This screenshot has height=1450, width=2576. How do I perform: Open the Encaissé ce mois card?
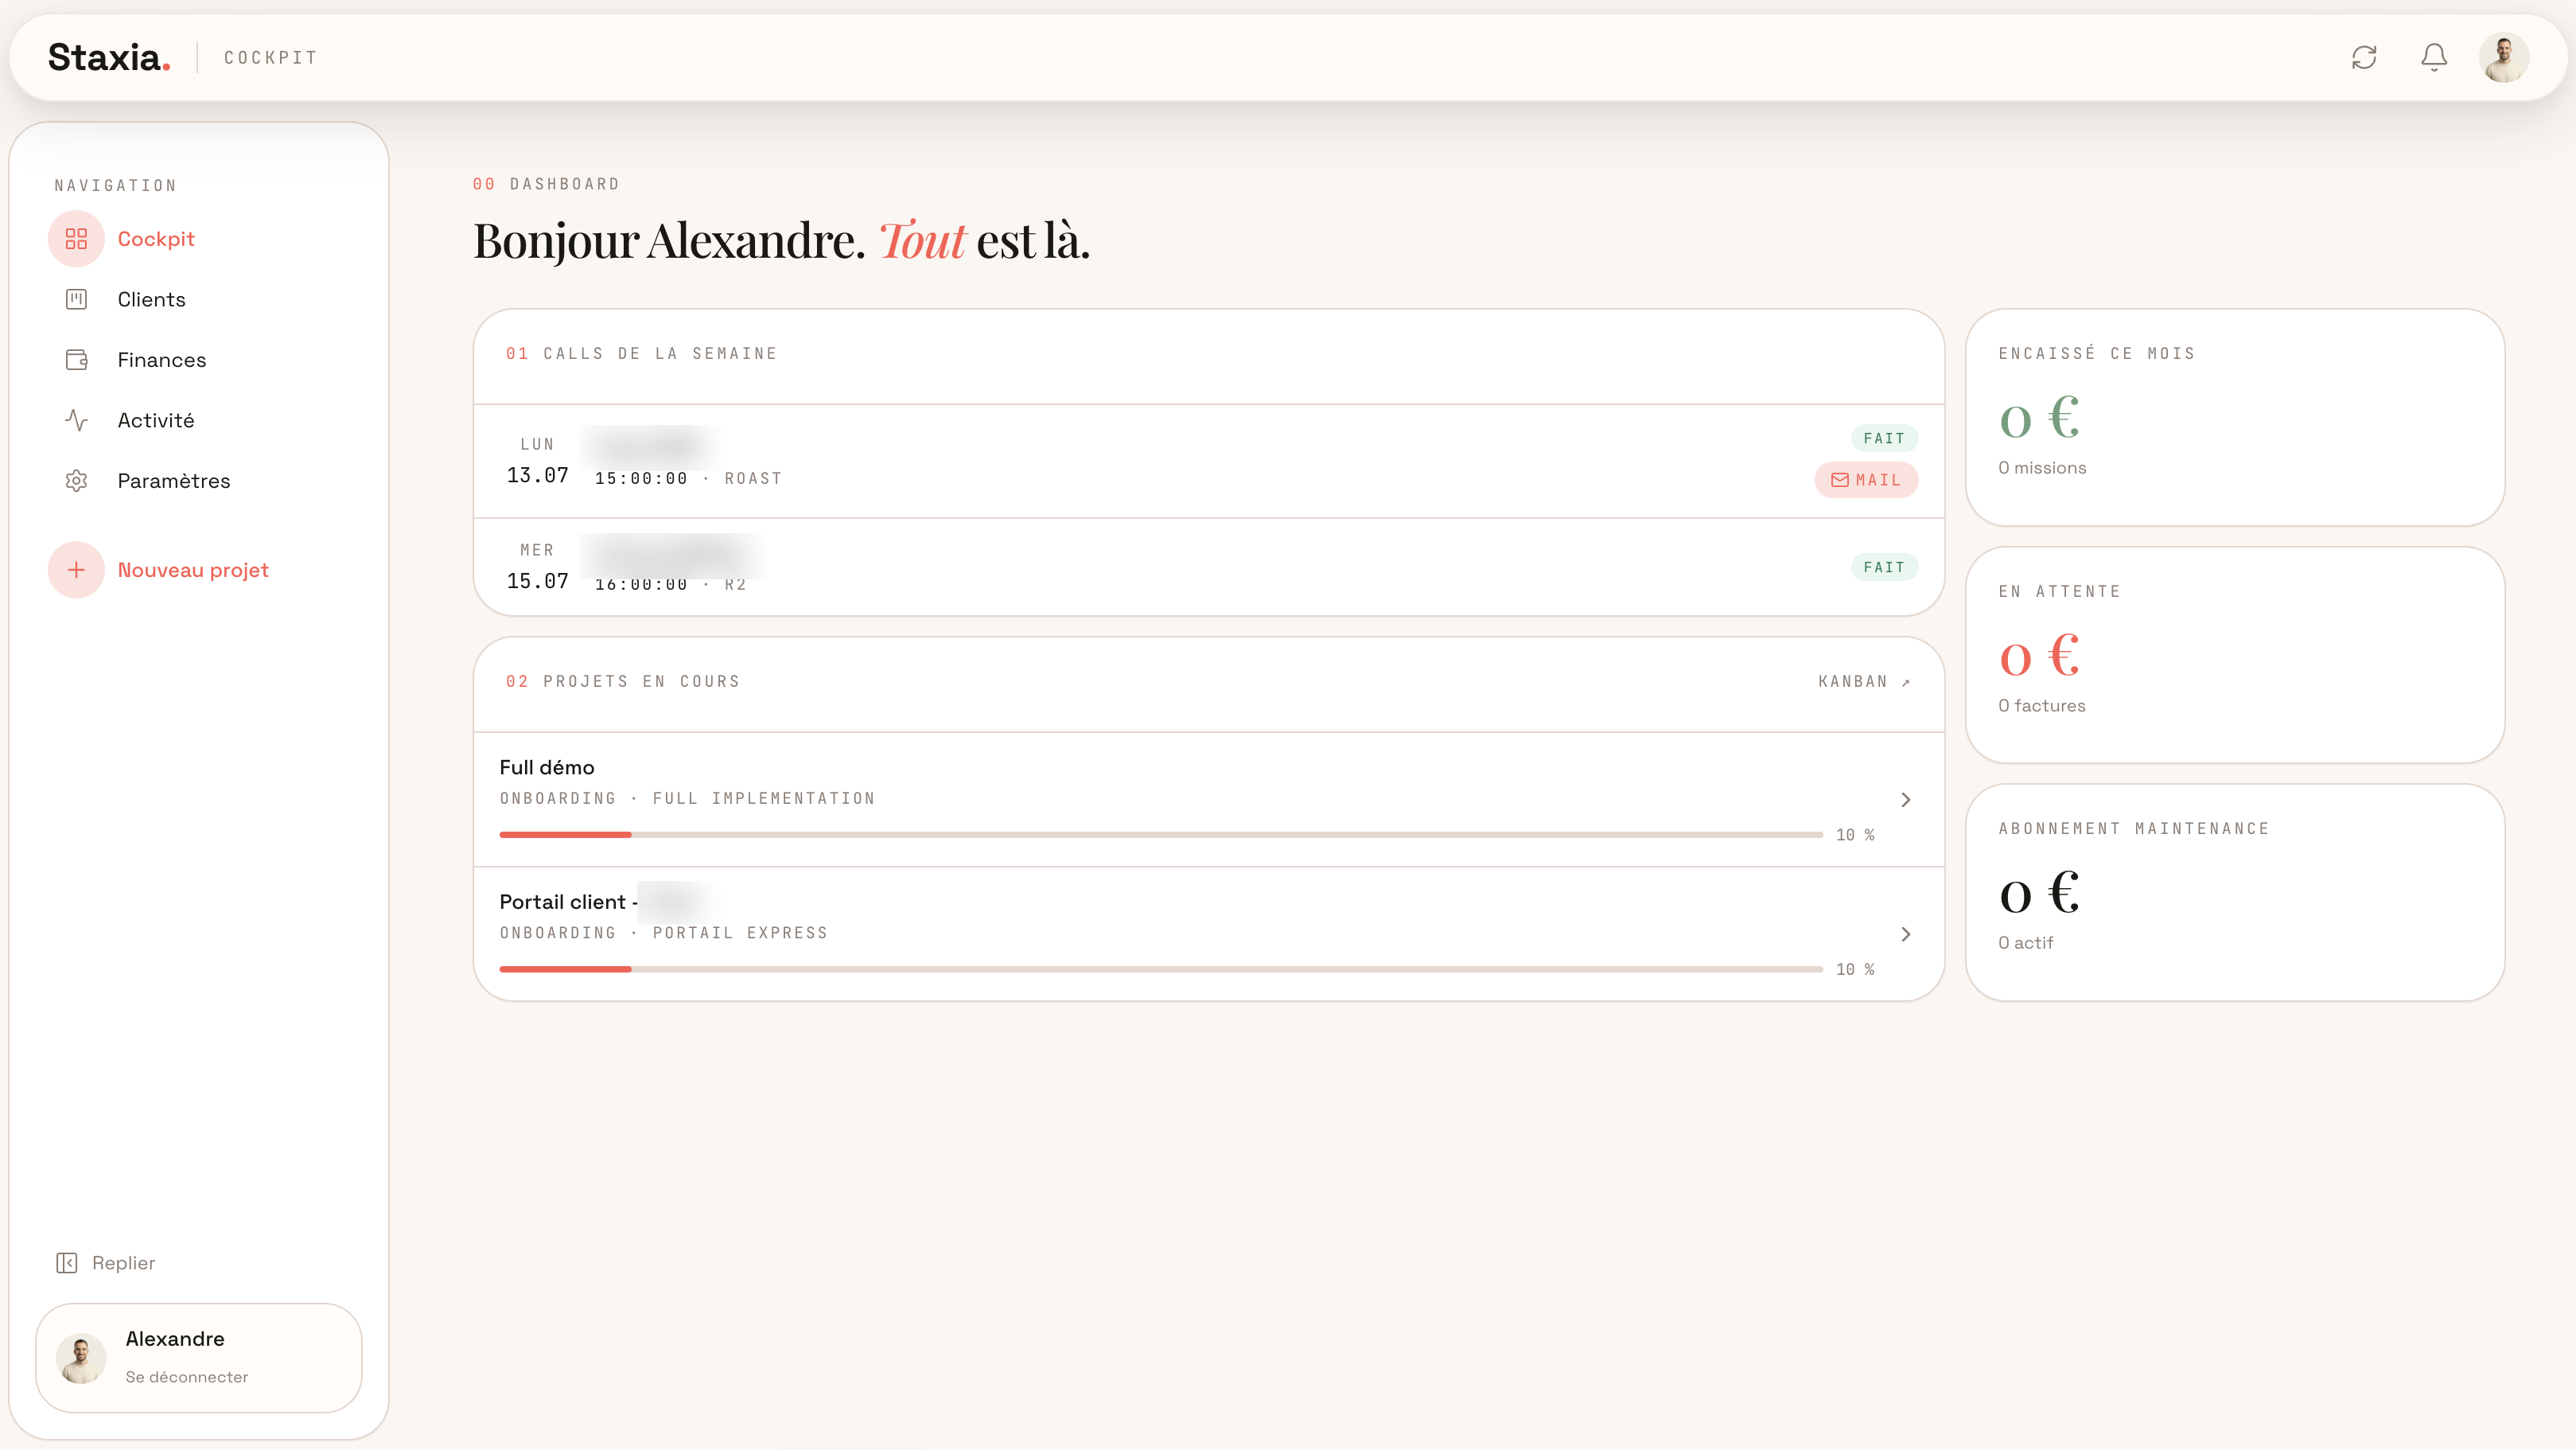point(2234,417)
